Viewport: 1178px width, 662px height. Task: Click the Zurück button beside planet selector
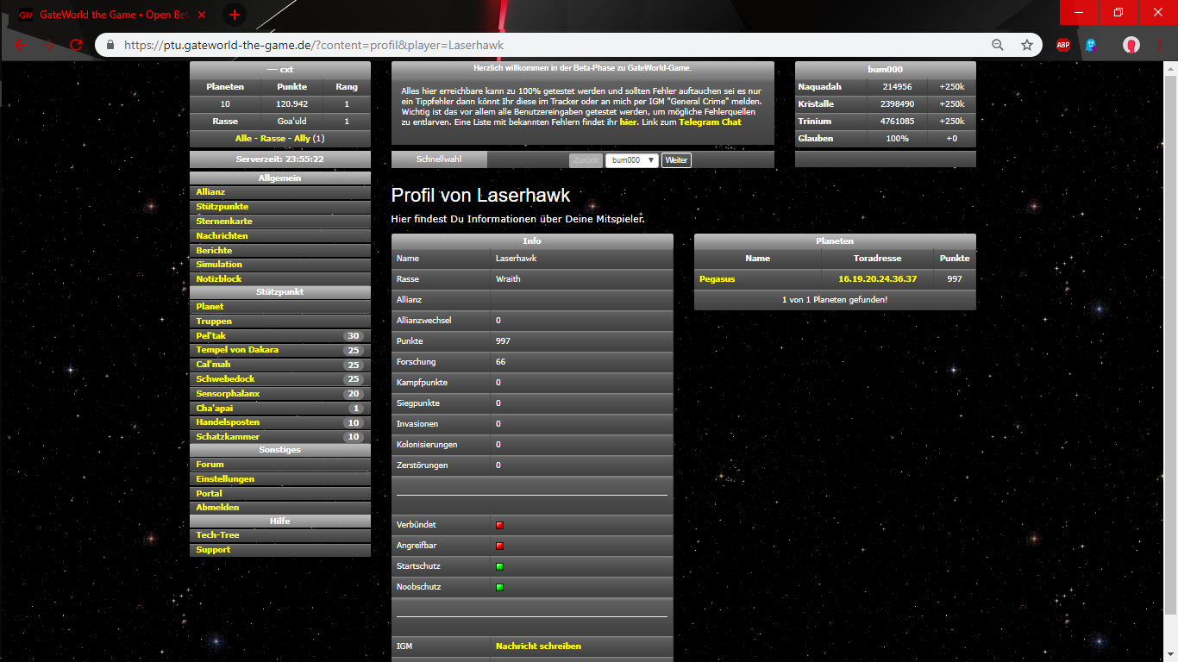click(586, 160)
